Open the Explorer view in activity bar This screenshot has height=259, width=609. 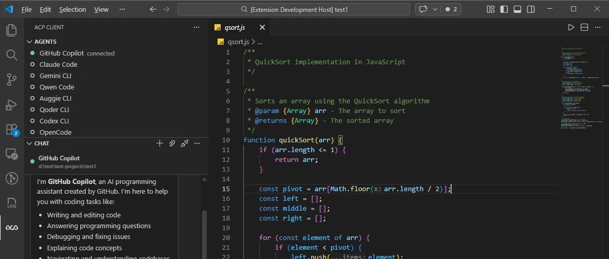pyautogui.click(x=12, y=30)
